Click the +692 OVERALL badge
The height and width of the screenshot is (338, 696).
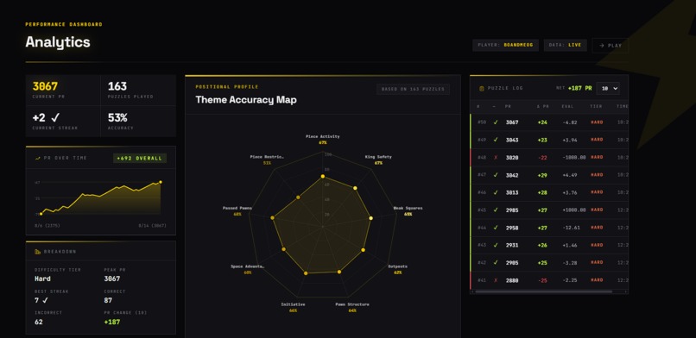(140, 158)
